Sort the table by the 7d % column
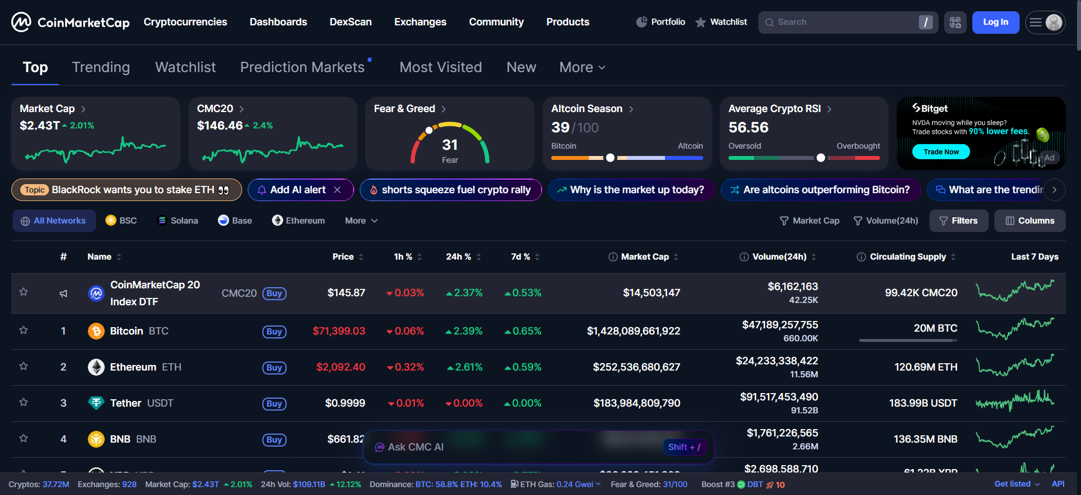The image size is (1081, 495). (x=525, y=257)
